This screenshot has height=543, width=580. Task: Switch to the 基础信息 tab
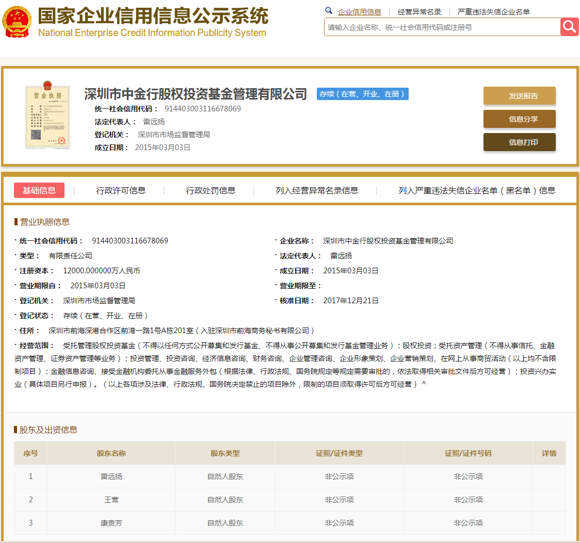point(39,190)
